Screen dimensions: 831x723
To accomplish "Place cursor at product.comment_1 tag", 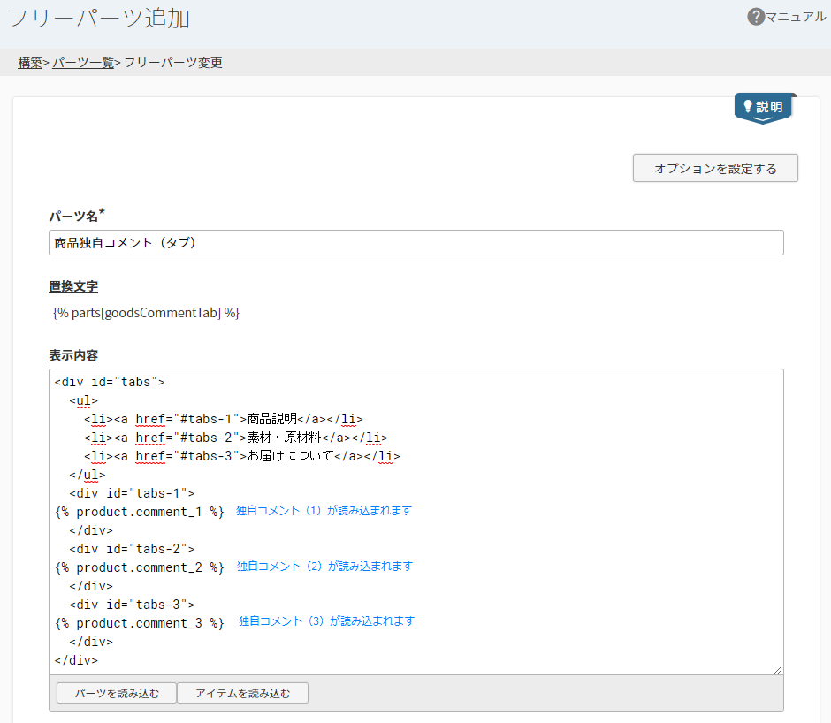I will 139,512.
